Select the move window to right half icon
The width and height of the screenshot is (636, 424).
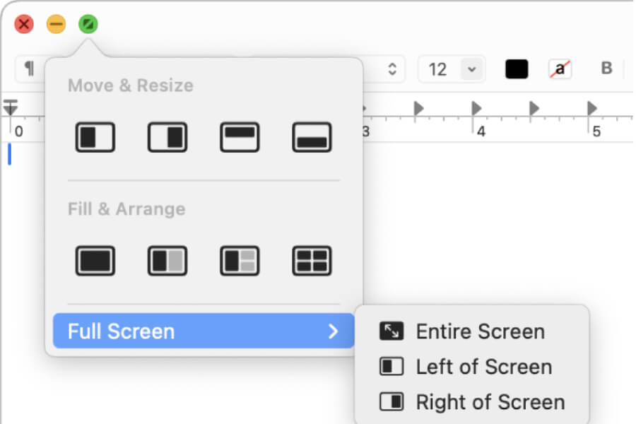[x=167, y=137]
